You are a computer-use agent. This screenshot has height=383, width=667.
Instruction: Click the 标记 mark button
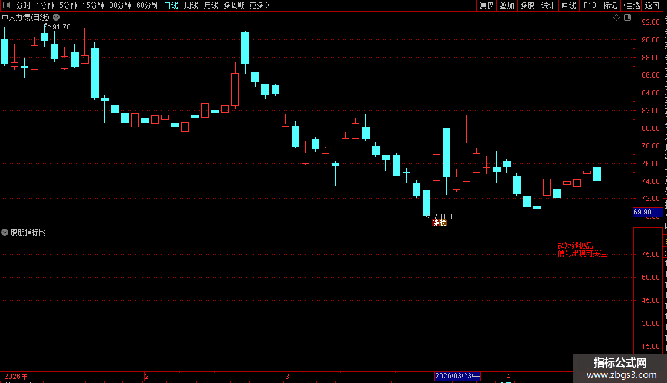click(610, 5)
